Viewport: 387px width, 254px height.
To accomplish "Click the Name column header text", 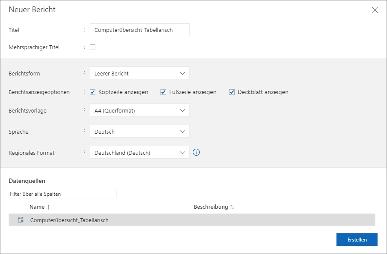I will point(37,207).
